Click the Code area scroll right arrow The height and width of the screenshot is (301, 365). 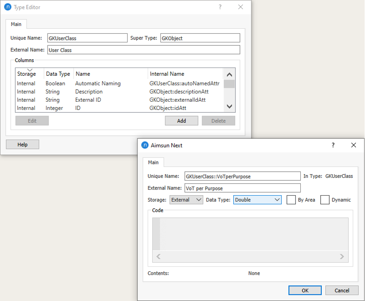pyautogui.click(x=342, y=257)
